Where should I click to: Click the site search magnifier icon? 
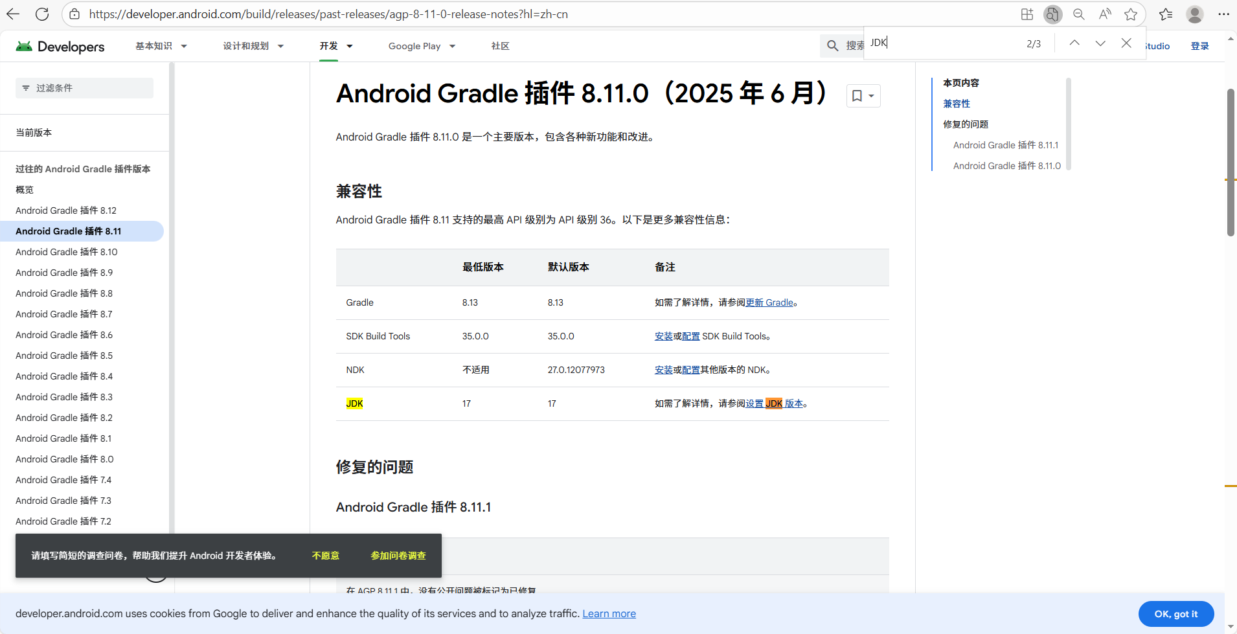tap(833, 45)
